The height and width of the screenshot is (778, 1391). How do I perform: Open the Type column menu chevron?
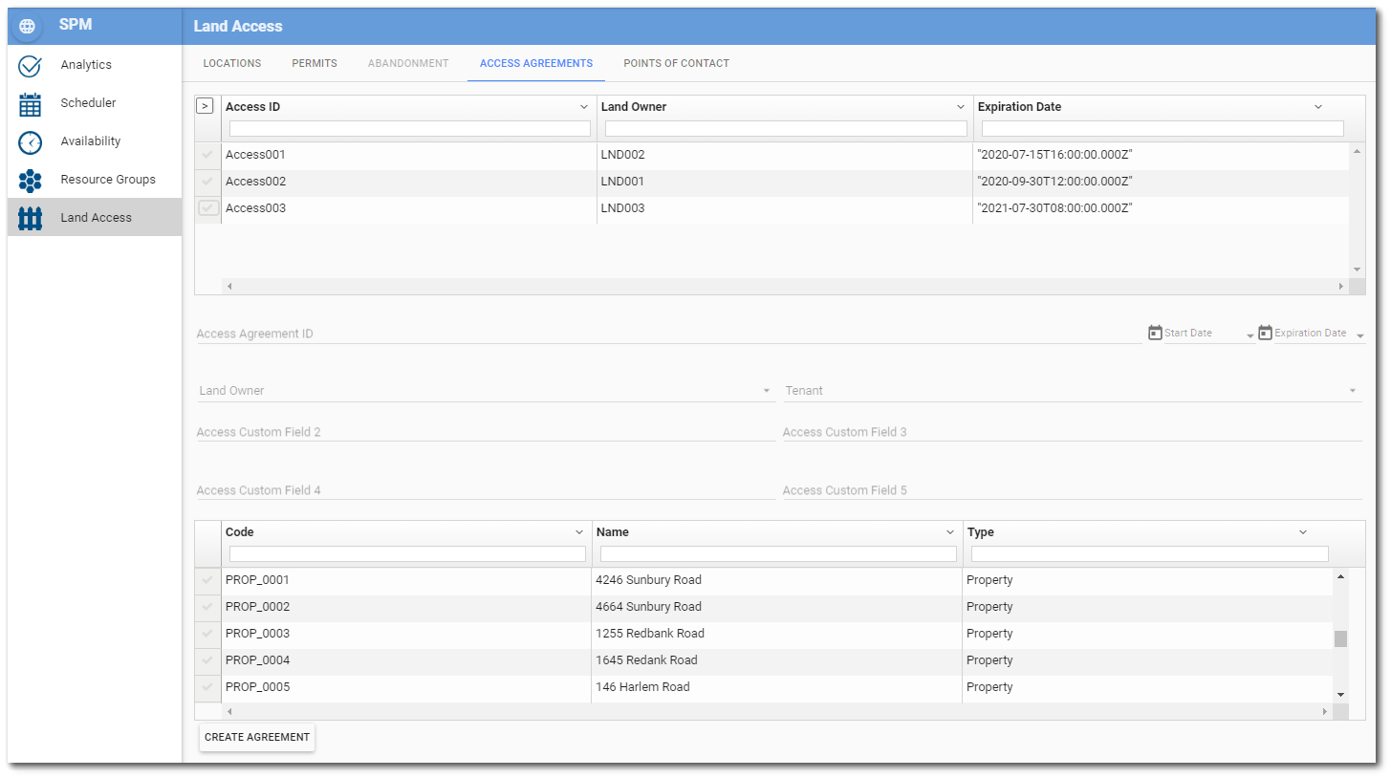coord(1303,532)
